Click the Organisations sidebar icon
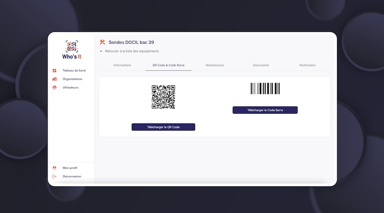Screen dimensions: 384x213 point(54,79)
